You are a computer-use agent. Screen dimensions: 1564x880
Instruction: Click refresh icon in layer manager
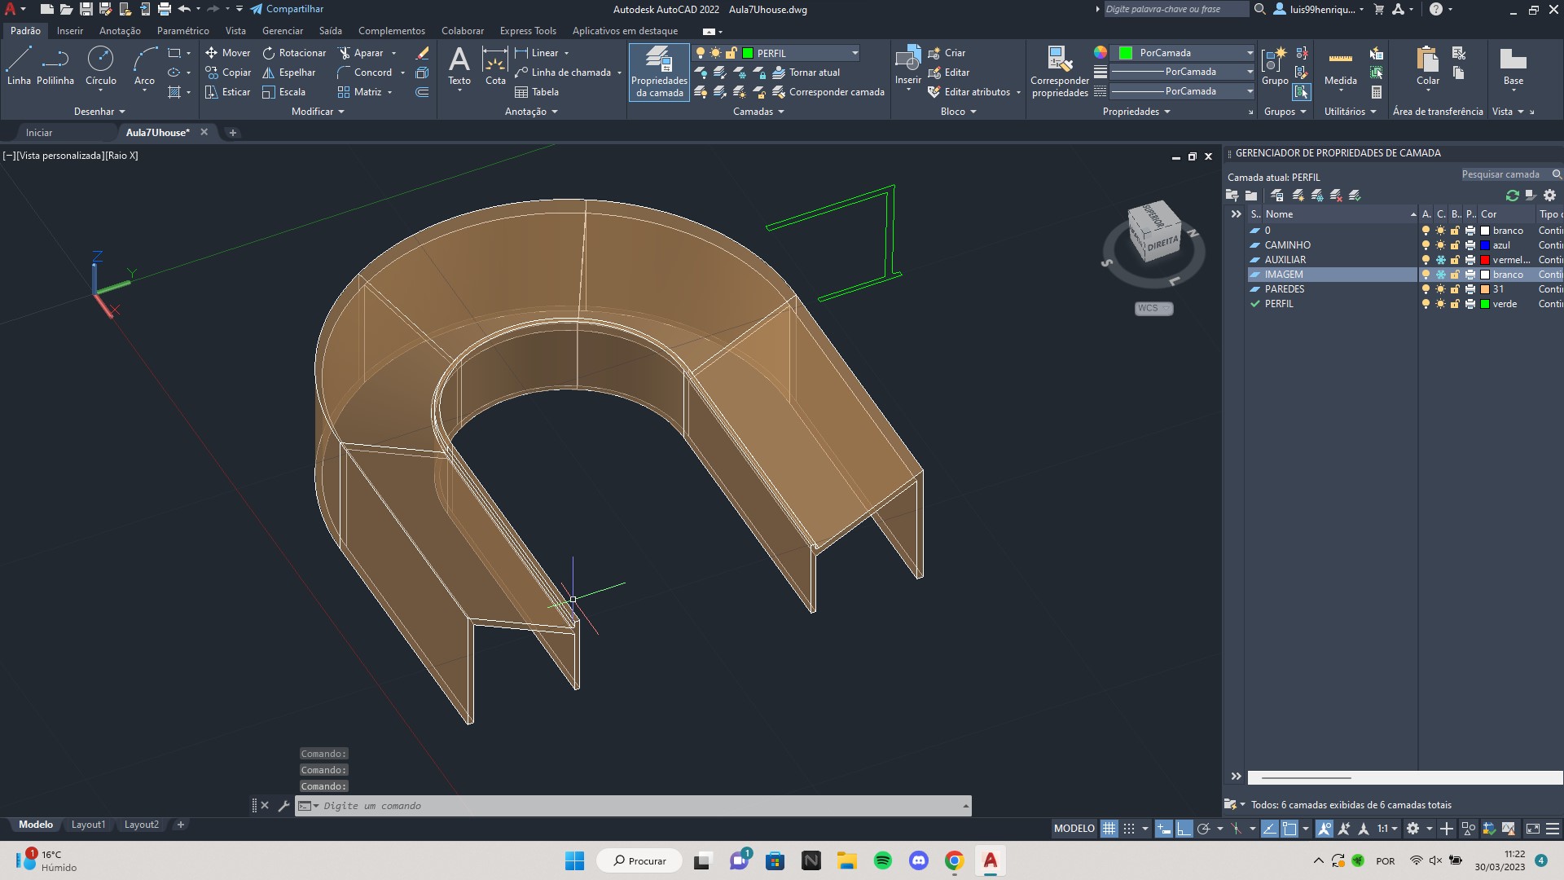[x=1513, y=196]
